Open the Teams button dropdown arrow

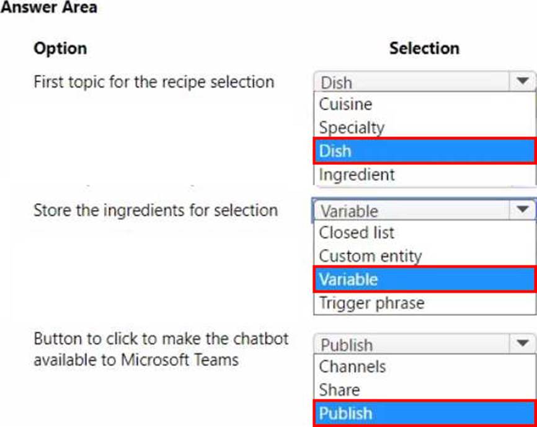tap(522, 344)
